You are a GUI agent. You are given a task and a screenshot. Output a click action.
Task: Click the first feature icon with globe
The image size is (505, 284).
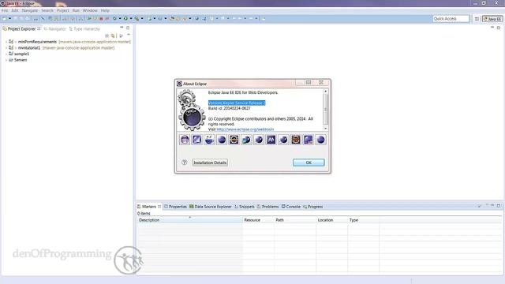185,140
